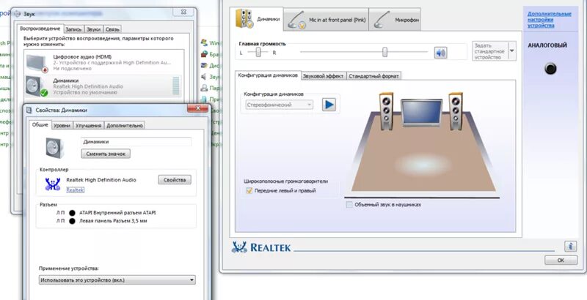Click the black analog jack connector
The height and width of the screenshot is (300, 587).
pyautogui.click(x=550, y=69)
